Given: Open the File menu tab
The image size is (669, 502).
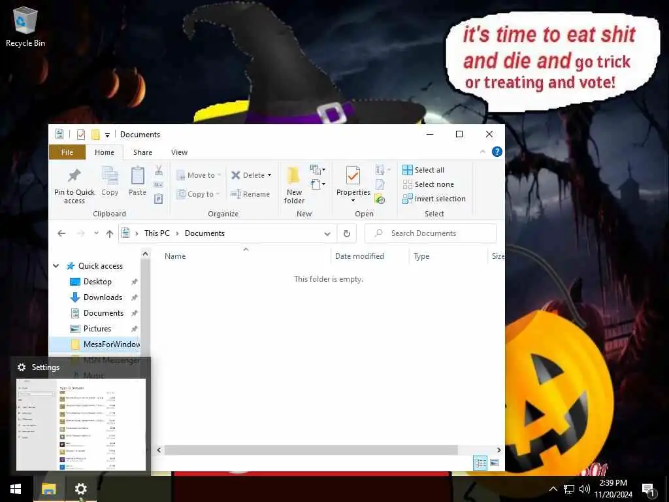Looking at the screenshot, I should click(x=67, y=152).
